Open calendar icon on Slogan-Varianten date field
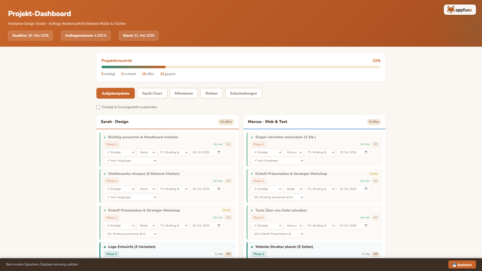Screen dimensions: 482x271 pos(366,152)
